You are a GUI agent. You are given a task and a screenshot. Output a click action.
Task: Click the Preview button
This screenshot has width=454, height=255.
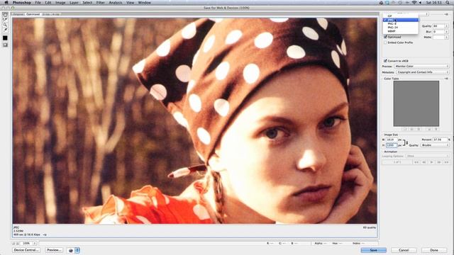54,250
